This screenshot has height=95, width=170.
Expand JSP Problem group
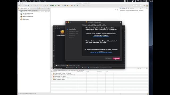(x=52, y=76)
